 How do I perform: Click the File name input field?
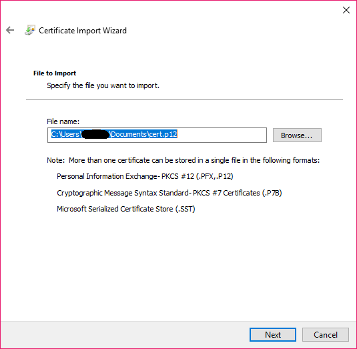[x=157, y=135]
